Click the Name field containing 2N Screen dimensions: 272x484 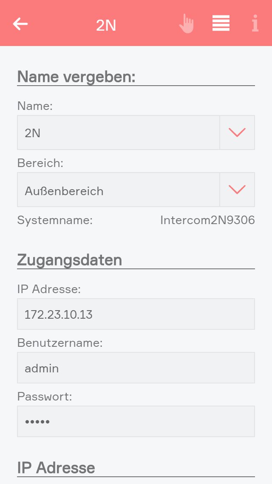(118, 133)
